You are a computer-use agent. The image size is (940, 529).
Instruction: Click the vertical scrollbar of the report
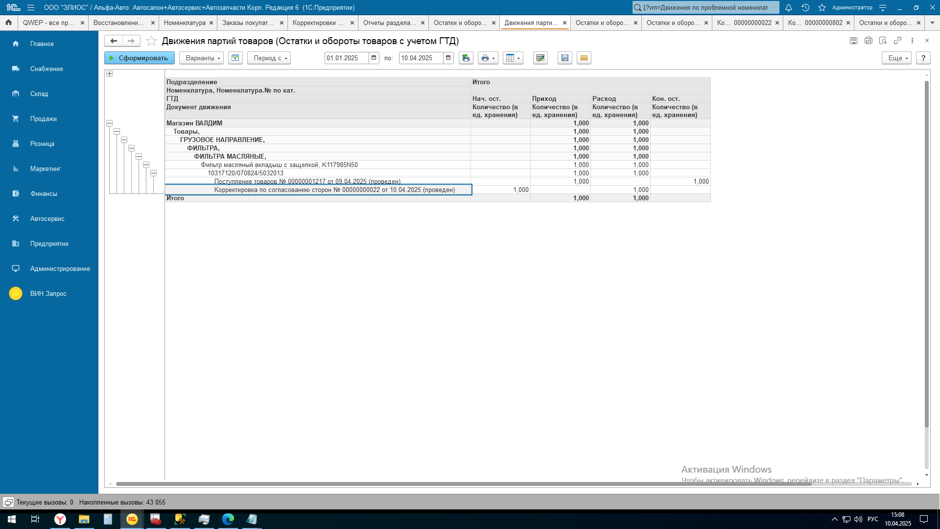point(927,254)
